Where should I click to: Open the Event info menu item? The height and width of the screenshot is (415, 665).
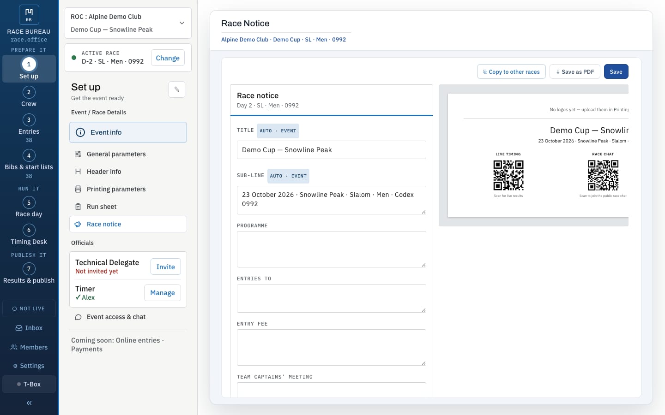pyautogui.click(x=128, y=132)
